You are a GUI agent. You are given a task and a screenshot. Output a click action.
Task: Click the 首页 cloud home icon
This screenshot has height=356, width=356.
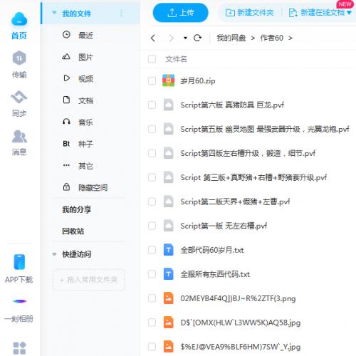(x=19, y=19)
